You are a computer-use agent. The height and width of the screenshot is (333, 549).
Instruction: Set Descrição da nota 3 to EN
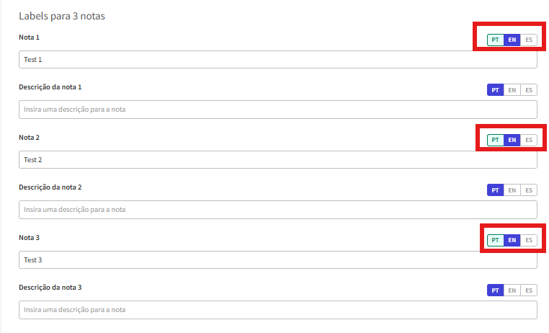[512, 290]
